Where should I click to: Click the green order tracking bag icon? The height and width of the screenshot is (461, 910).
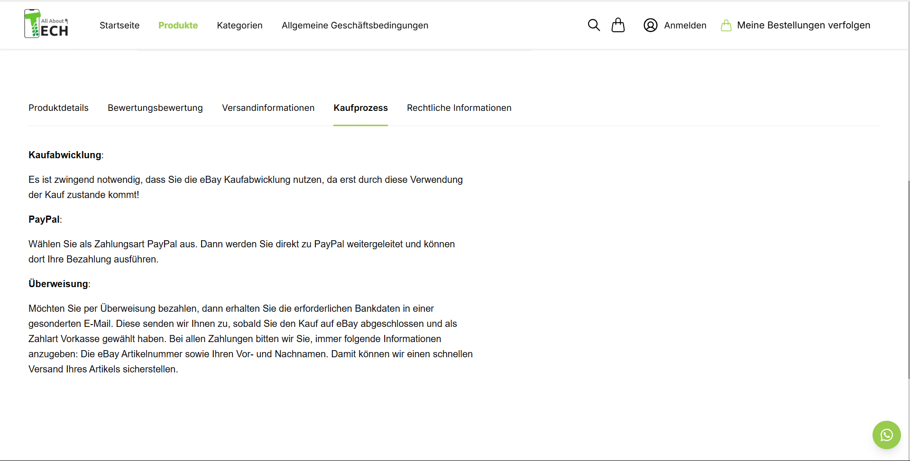(726, 25)
